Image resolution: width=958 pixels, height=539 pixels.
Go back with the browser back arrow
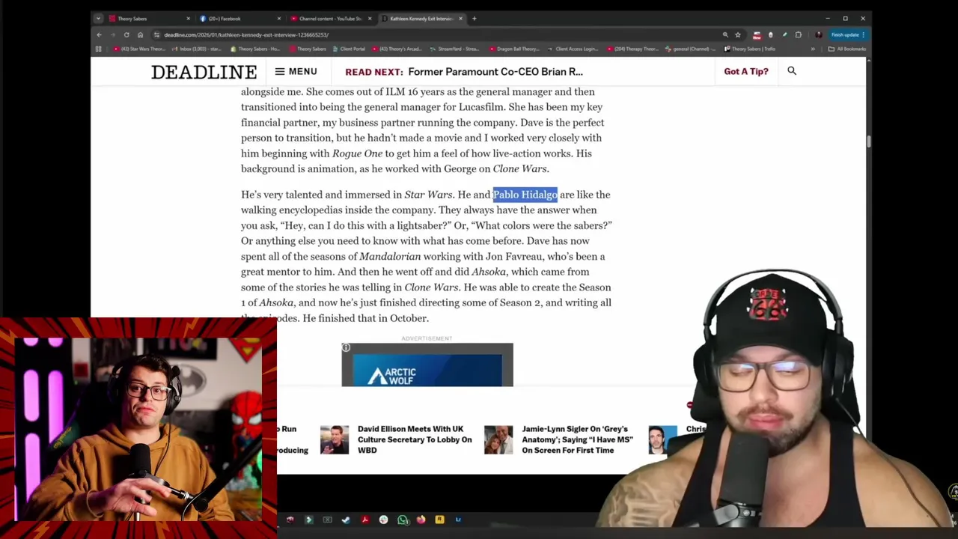[x=99, y=34]
